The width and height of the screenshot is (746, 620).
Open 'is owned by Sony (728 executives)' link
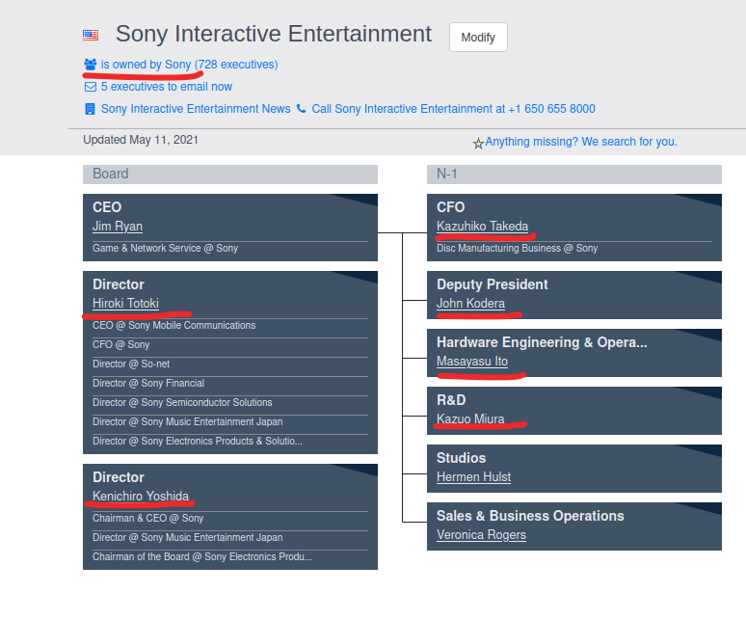[x=189, y=65]
